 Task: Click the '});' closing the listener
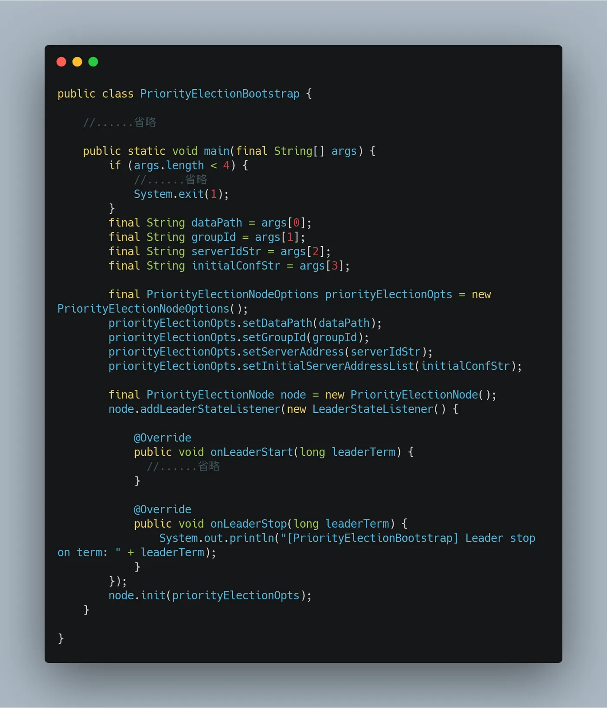point(117,581)
